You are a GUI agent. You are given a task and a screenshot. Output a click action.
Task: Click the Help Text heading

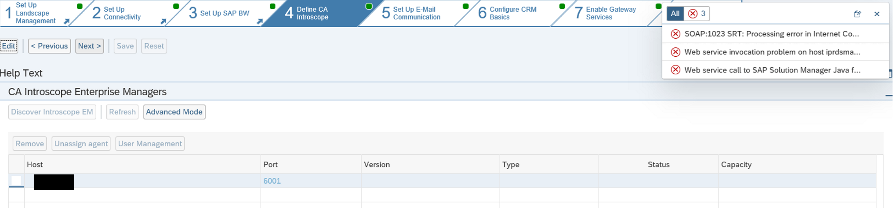point(21,73)
